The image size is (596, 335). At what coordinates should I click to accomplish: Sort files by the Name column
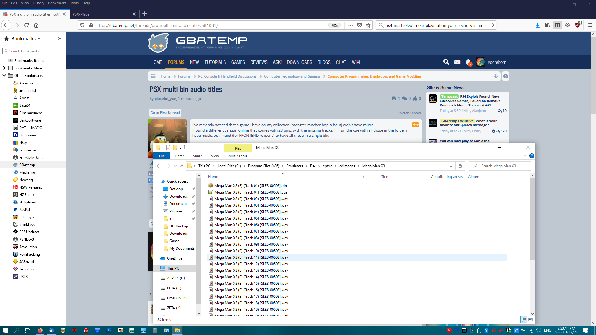point(213,177)
